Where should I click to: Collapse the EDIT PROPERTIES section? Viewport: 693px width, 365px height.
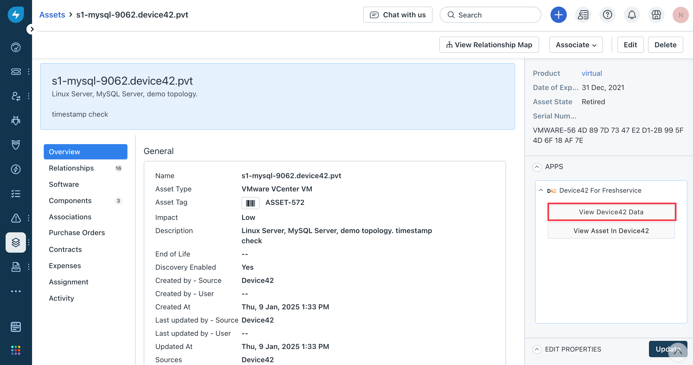537,349
